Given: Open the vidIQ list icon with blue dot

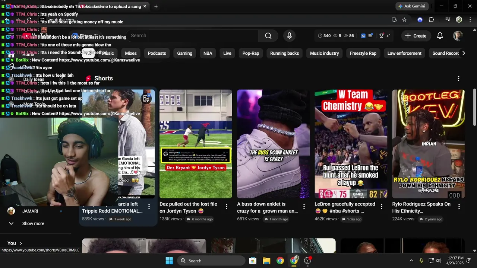Looking at the screenshot, I should (370, 36).
